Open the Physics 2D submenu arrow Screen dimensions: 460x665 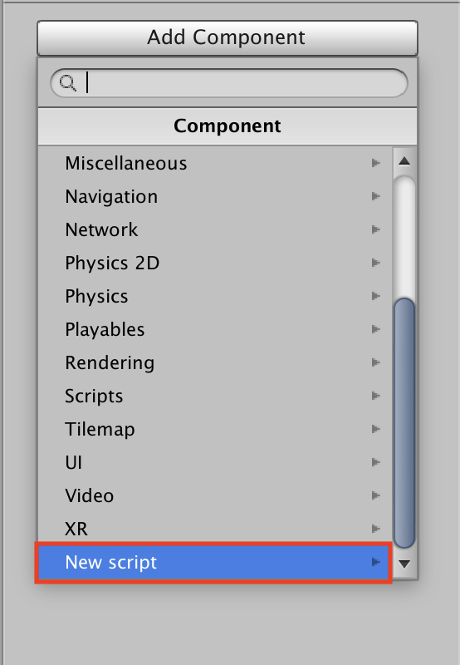point(375,263)
